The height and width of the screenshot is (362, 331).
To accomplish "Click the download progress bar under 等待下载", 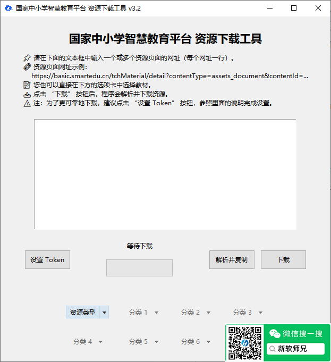I will tap(139, 268).
